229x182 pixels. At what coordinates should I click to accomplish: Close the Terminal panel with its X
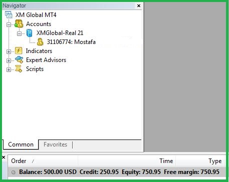(x=4, y=157)
